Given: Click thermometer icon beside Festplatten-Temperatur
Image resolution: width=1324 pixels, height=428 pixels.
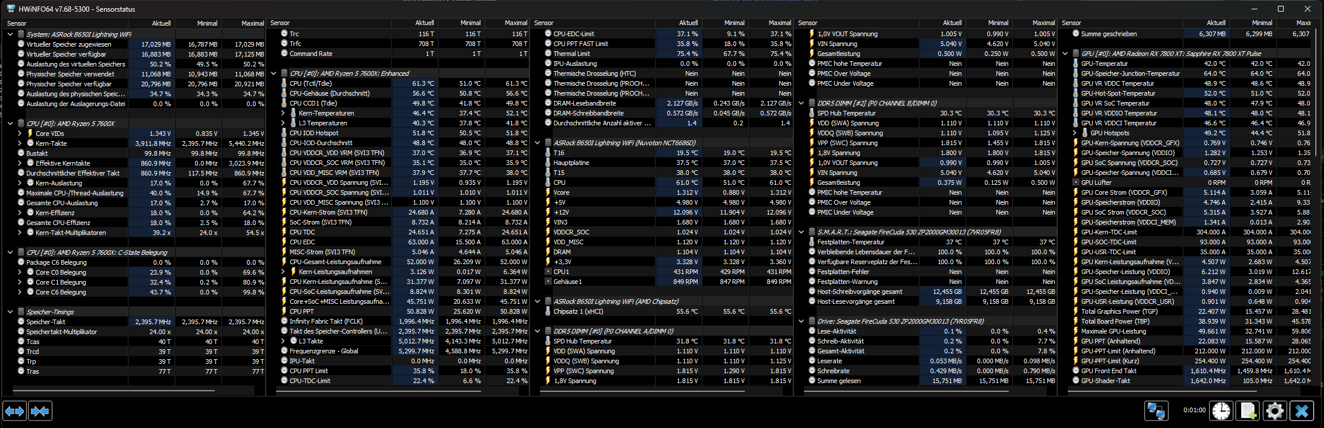Looking at the screenshot, I should click(x=812, y=242).
